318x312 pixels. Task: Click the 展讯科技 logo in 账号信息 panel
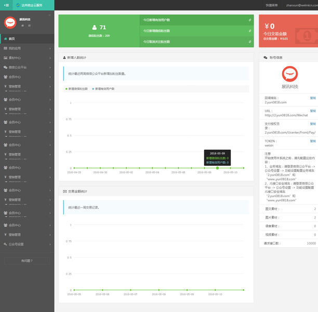point(290,74)
